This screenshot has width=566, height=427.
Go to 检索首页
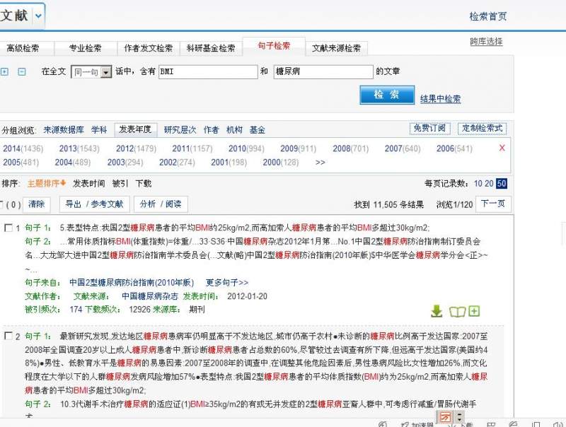point(488,16)
